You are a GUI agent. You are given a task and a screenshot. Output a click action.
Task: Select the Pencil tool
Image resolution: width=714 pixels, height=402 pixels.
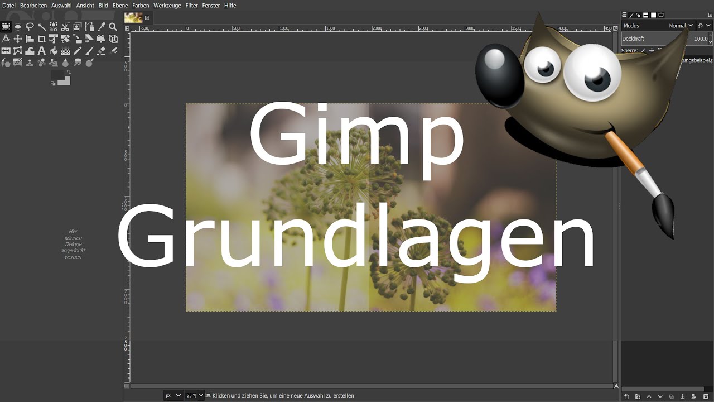(x=77, y=51)
